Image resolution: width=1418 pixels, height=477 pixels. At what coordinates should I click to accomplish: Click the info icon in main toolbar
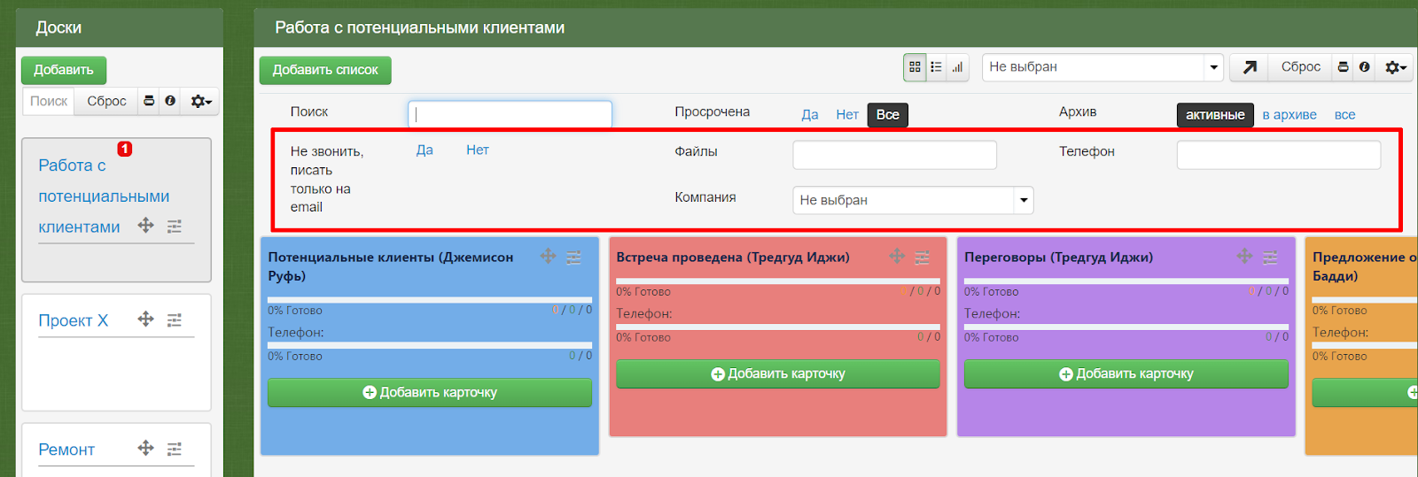1364,67
